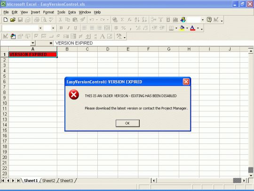Click the Print Preview icon
This screenshot has height=191, width=254.
click(x=44, y=20)
